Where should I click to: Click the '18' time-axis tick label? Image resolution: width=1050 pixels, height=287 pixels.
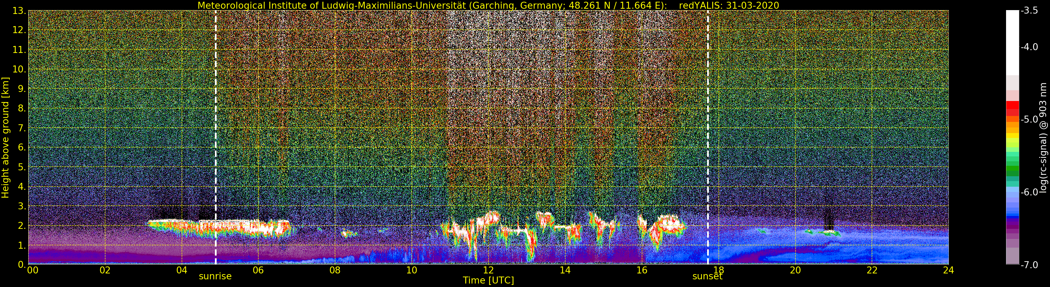(x=719, y=270)
